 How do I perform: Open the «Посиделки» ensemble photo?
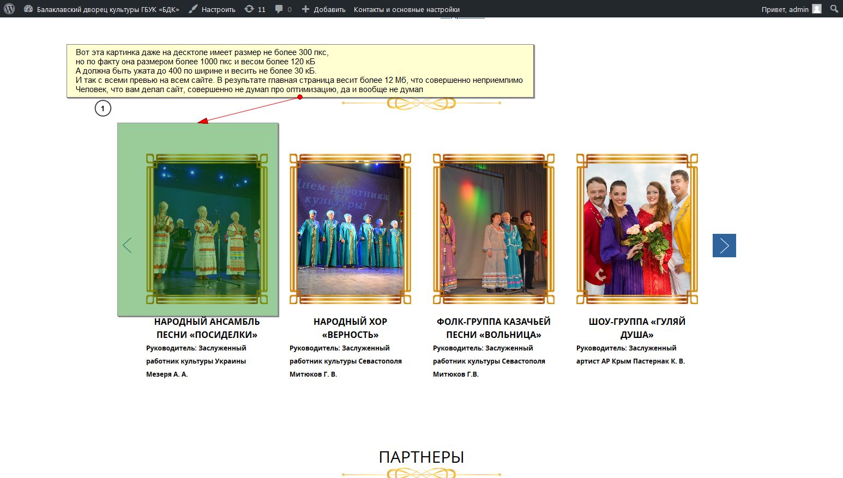click(207, 229)
